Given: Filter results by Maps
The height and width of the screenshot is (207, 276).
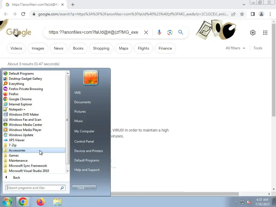Looking at the screenshot, I should click(x=123, y=48).
